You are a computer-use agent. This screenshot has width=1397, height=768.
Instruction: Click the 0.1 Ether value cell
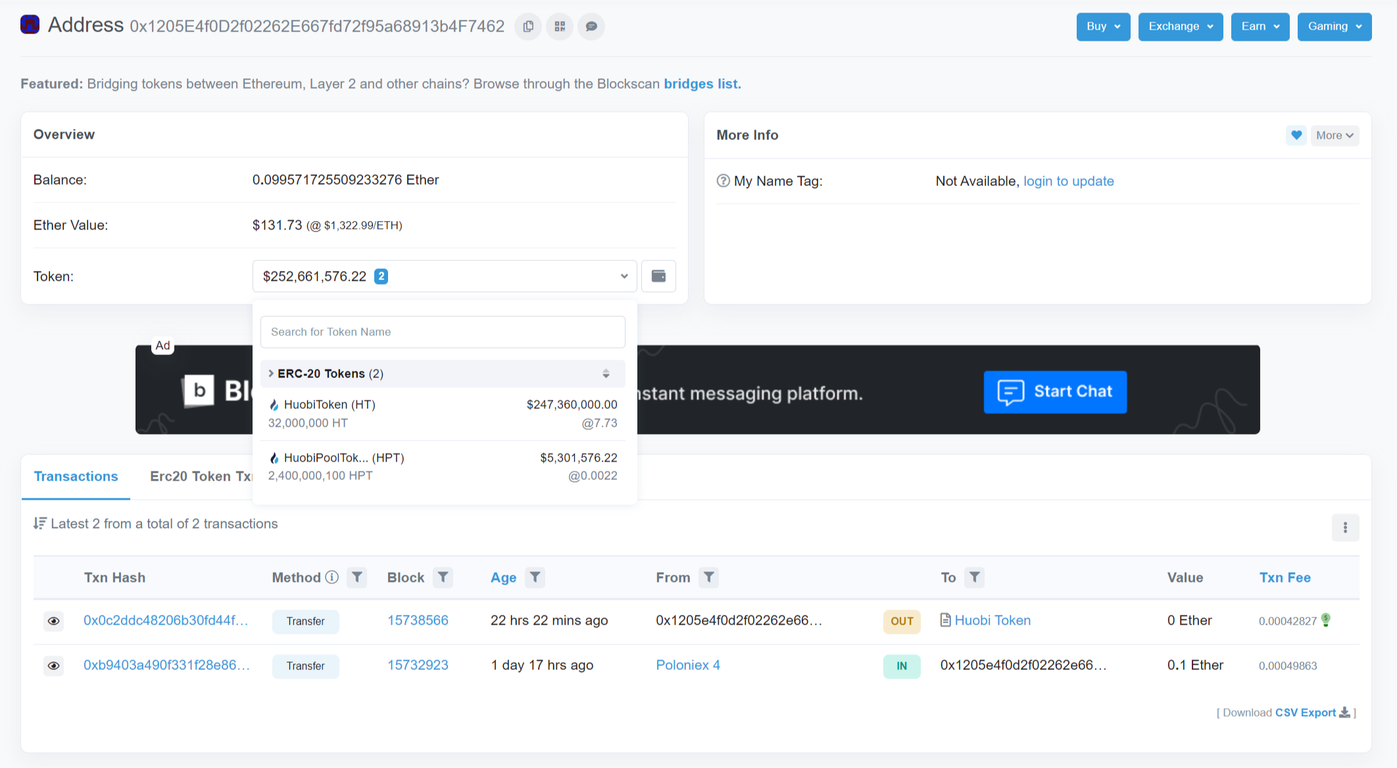tap(1195, 665)
